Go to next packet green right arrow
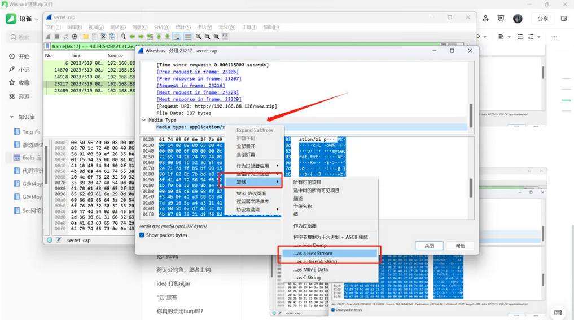This screenshot has height=320, width=574. pos(141,37)
